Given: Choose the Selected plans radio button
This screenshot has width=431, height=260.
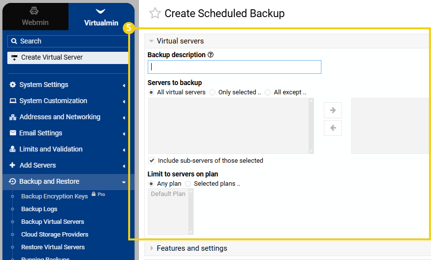Looking at the screenshot, I should (x=188, y=184).
